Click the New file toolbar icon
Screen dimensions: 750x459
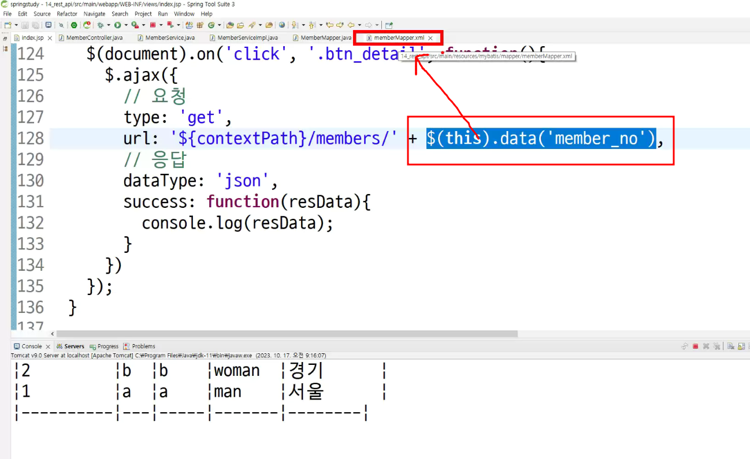[x=8, y=25]
